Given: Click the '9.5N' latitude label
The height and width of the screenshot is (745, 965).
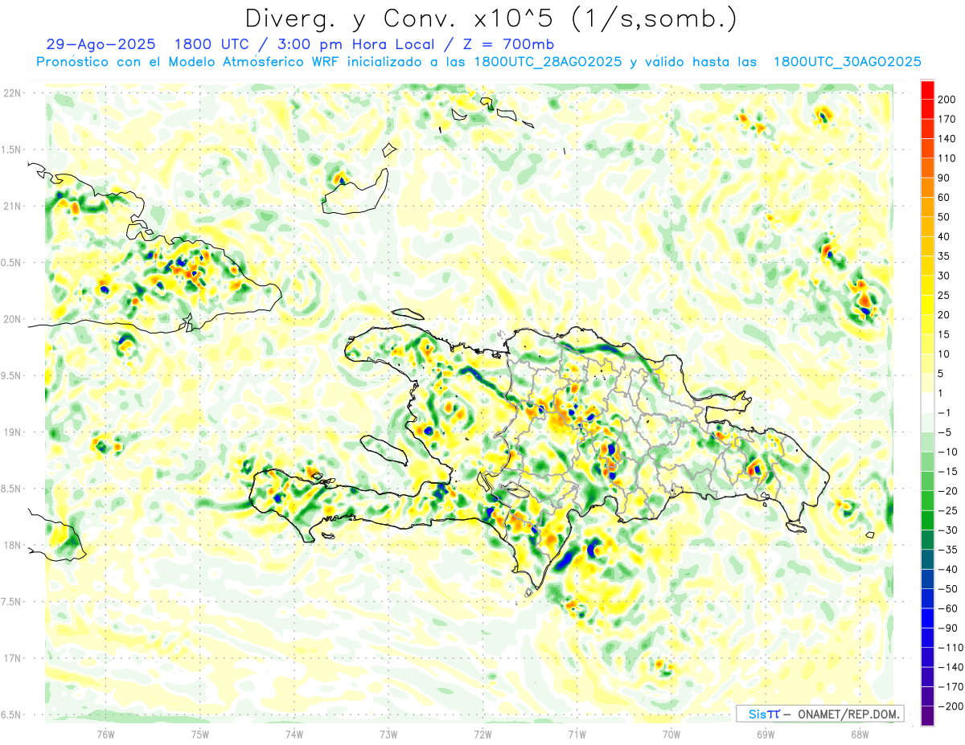Looking at the screenshot, I should [x=11, y=375].
